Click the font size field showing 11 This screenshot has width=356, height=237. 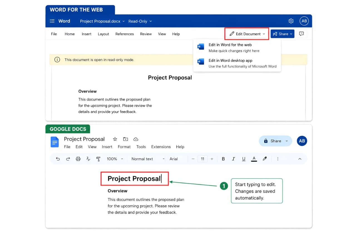coord(202,159)
